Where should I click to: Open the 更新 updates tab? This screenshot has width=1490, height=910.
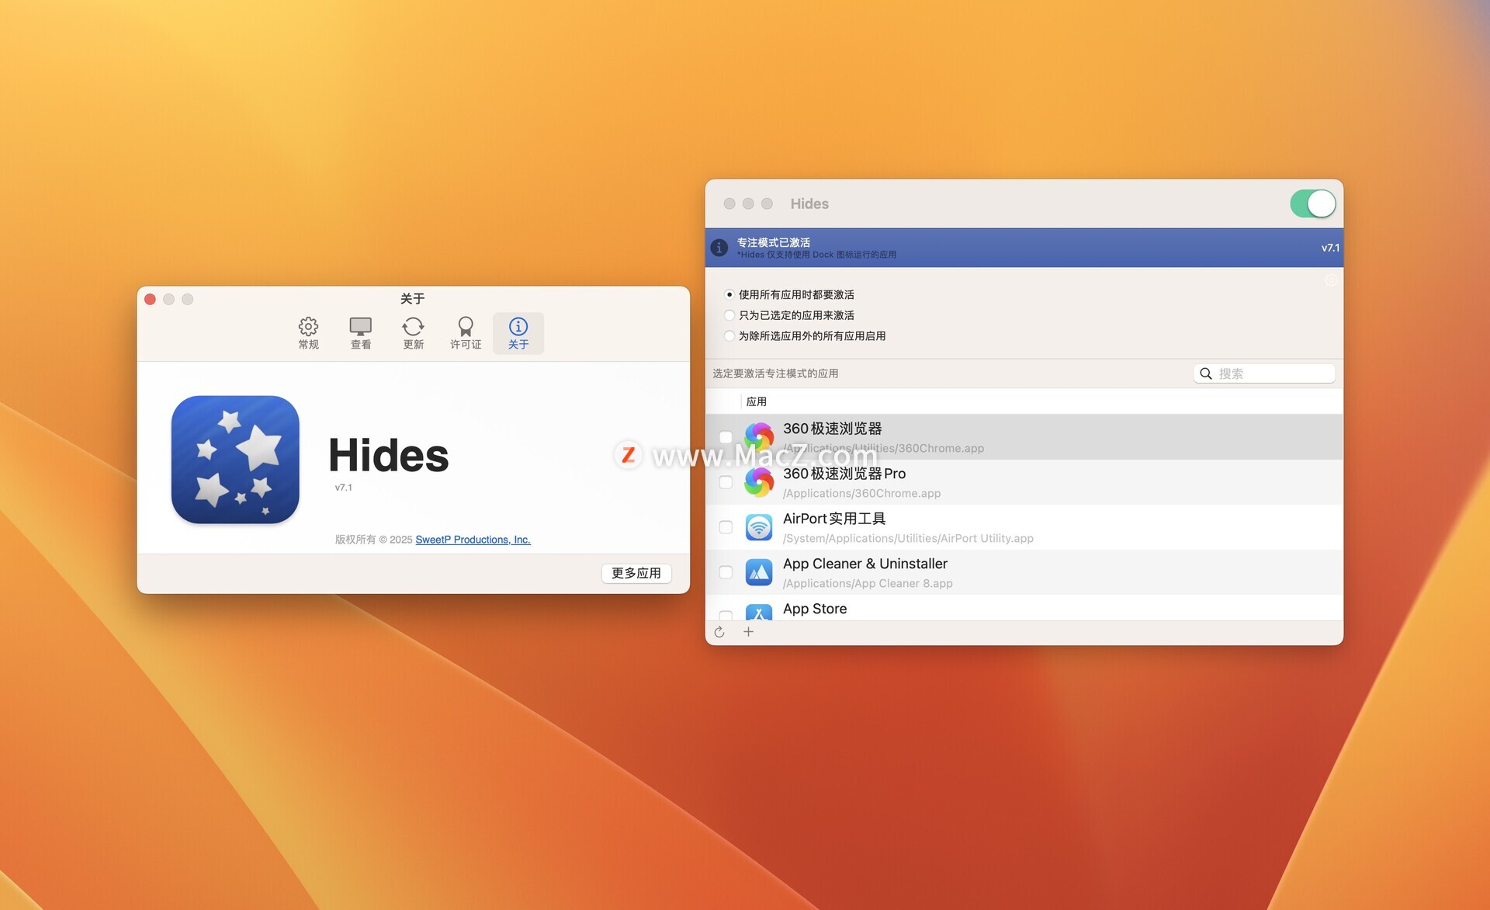coord(413,333)
